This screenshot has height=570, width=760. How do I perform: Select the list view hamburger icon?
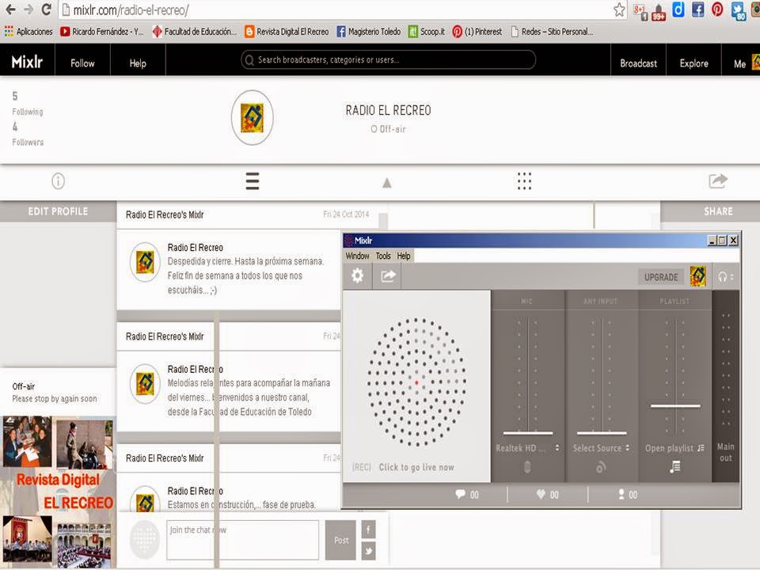click(x=252, y=181)
